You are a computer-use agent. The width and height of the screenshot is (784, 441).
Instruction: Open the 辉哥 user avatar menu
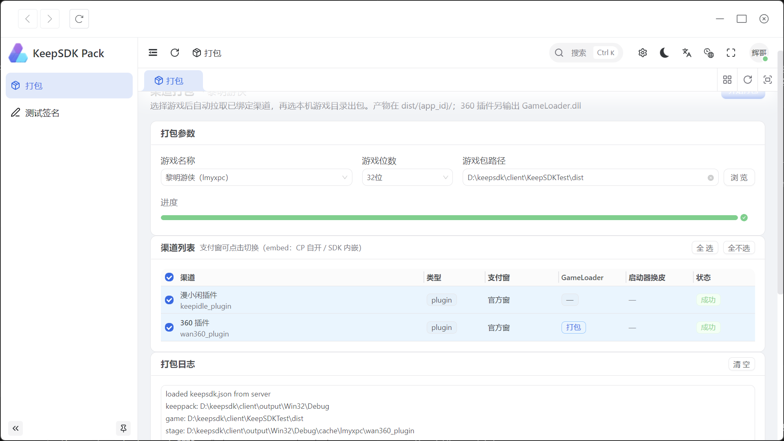tap(759, 53)
